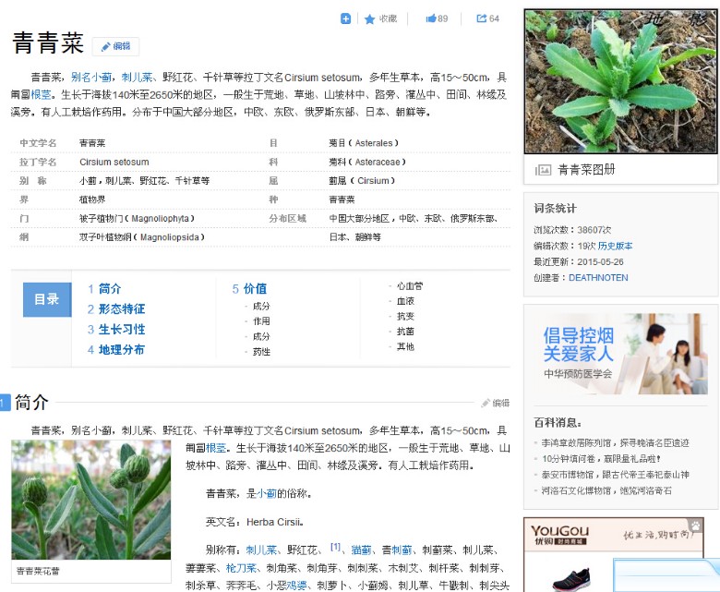
Task: Click the 猫蓟 alias link
Action: (361, 550)
